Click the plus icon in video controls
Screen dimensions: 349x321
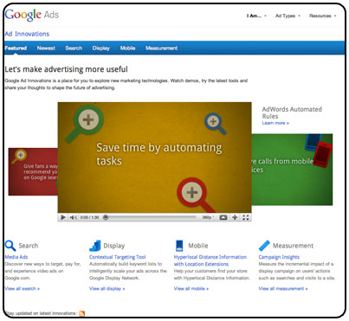coord(235,217)
